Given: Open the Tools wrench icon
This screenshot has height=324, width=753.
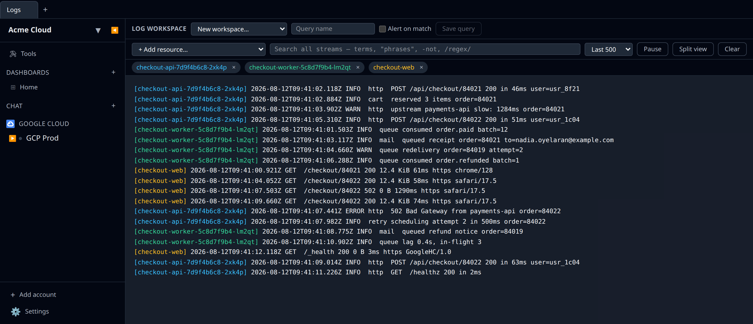Looking at the screenshot, I should pos(13,54).
